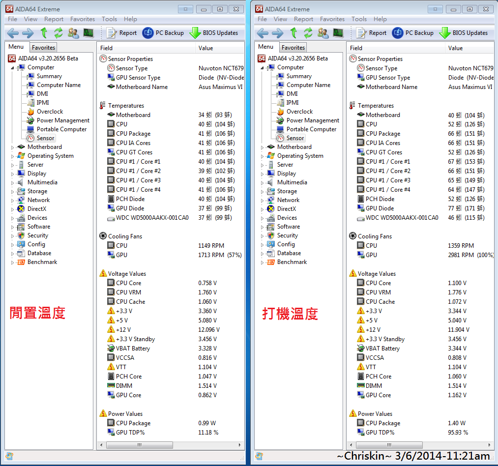Open the monitor graph icon in right toolbar
Image resolution: width=498 pixels, height=466 pixels.
tap(338, 33)
